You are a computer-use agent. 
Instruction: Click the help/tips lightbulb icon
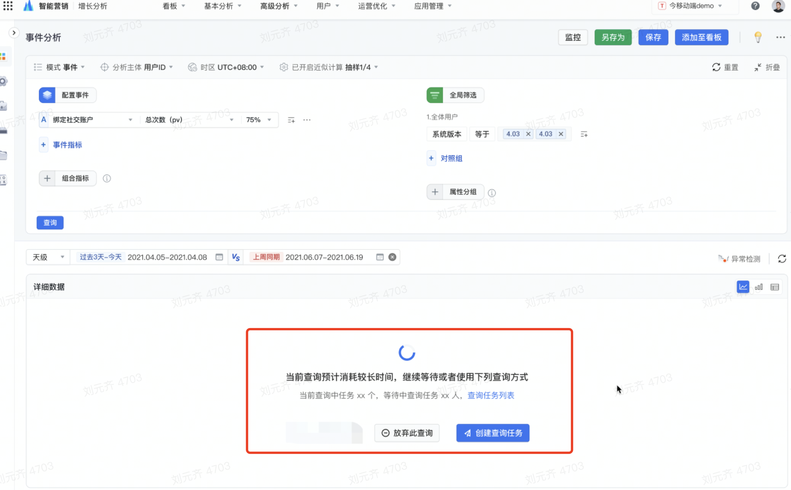click(x=758, y=37)
